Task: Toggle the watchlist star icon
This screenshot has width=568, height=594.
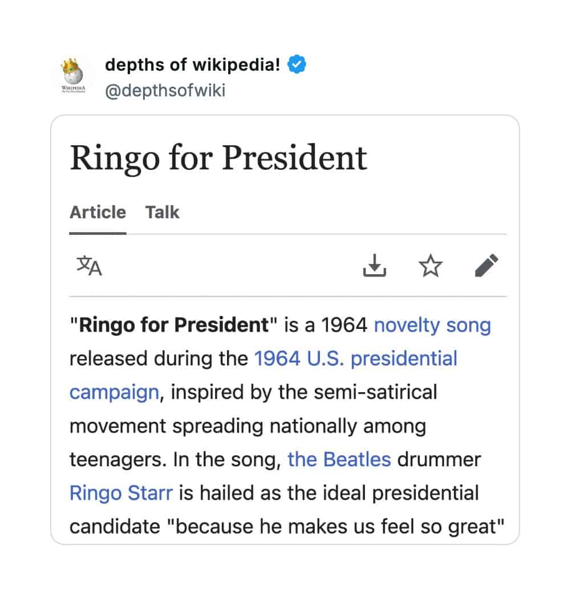Action: (x=430, y=266)
